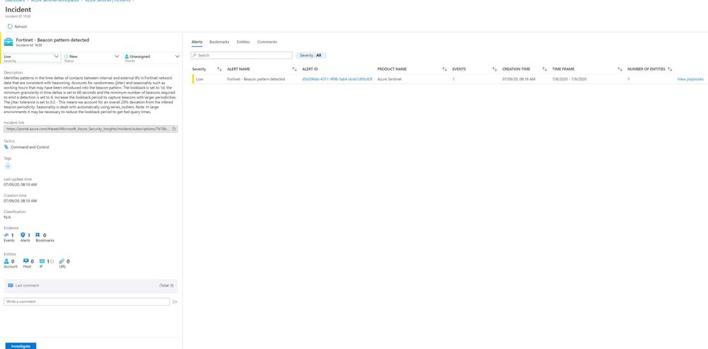Click the Alerts shield evidence icon
The height and width of the screenshot is (349, 708).
[x=23, y=235]
